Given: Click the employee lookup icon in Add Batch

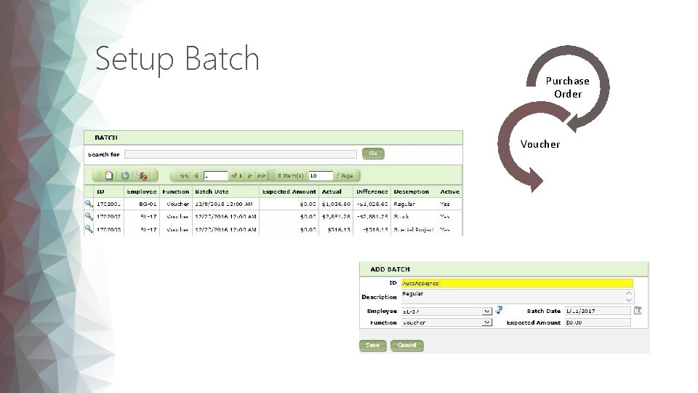Looking at the screenshot, I should 499,310.
